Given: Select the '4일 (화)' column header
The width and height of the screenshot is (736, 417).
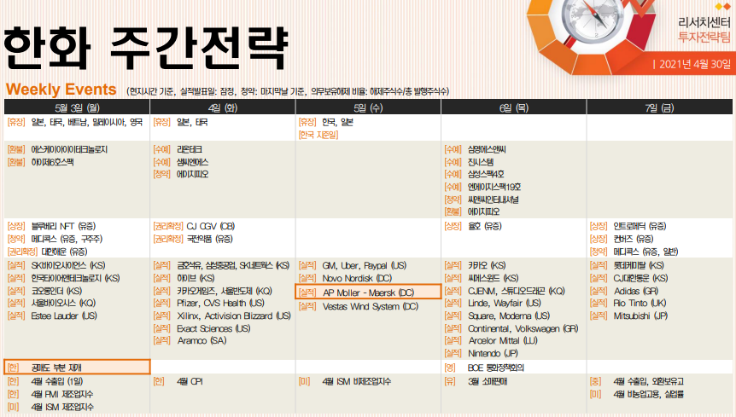Looking at the screenshot, I should (x=223, y=107).
